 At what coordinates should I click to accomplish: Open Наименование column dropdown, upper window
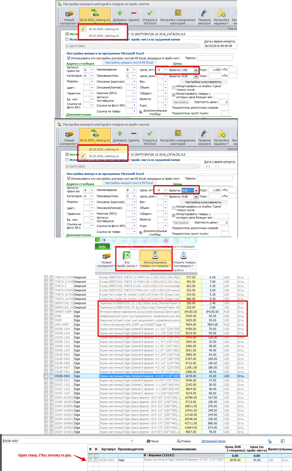pyautogui.click(x=135, y=70)
